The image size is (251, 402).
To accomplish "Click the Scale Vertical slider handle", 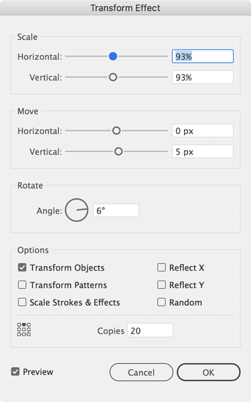I will click(113, 77).
